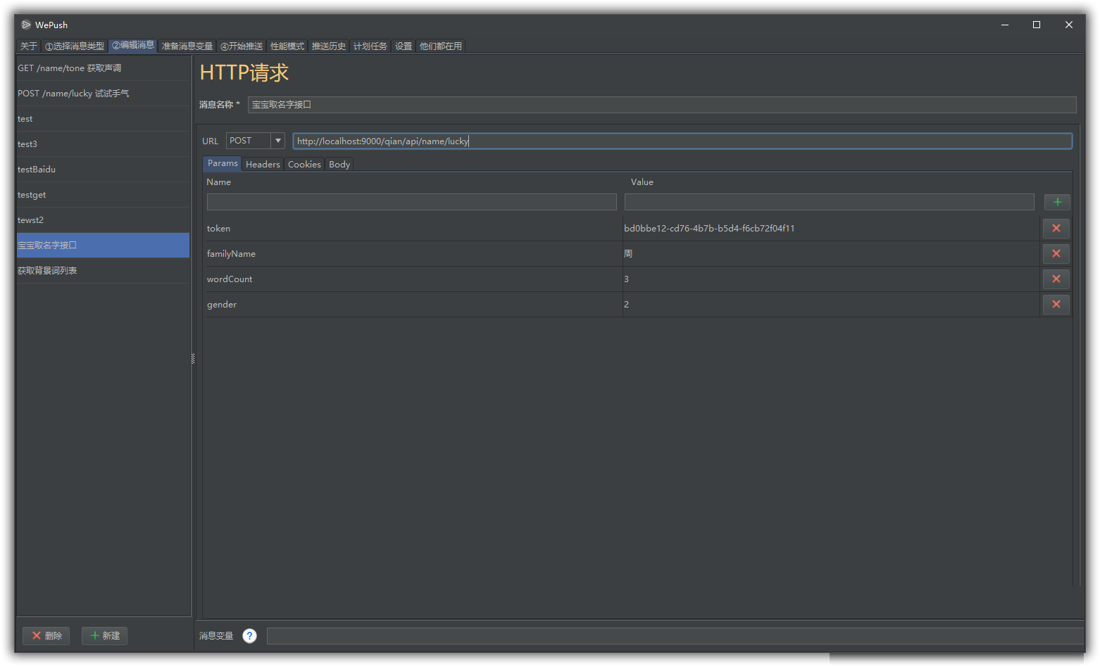Focus the 消息变量 field at bottom
Image resolution: width=1100 pixels, height=667 pixels.
[x=675, y=636]
